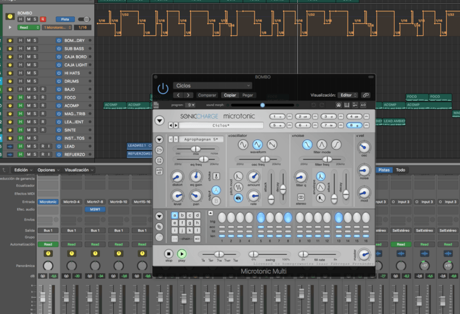This screenshot has width=460, height=314.
Task: Open the drum patch menu triangle button
Action: [159, 139]
